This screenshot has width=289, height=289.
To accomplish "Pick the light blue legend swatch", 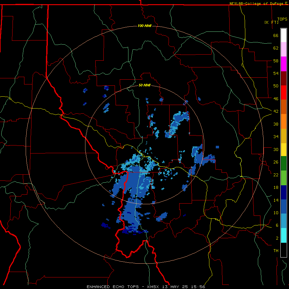I will (284, 221).
